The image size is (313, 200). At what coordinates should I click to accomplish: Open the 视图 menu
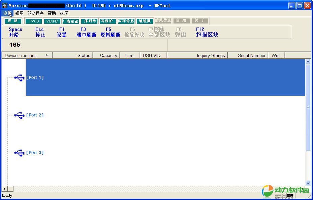[19, 13]
